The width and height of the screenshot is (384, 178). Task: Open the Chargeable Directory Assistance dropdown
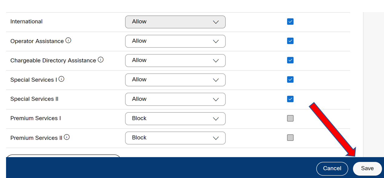coord(175,60)
